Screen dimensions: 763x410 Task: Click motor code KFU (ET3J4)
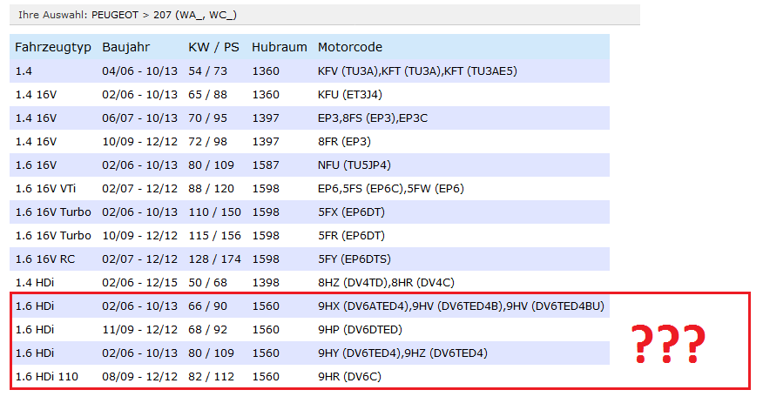(350, 94)
